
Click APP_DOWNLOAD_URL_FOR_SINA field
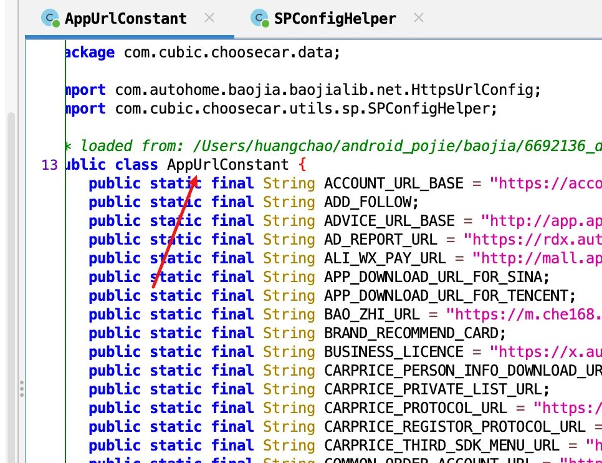tap(434, 277)
